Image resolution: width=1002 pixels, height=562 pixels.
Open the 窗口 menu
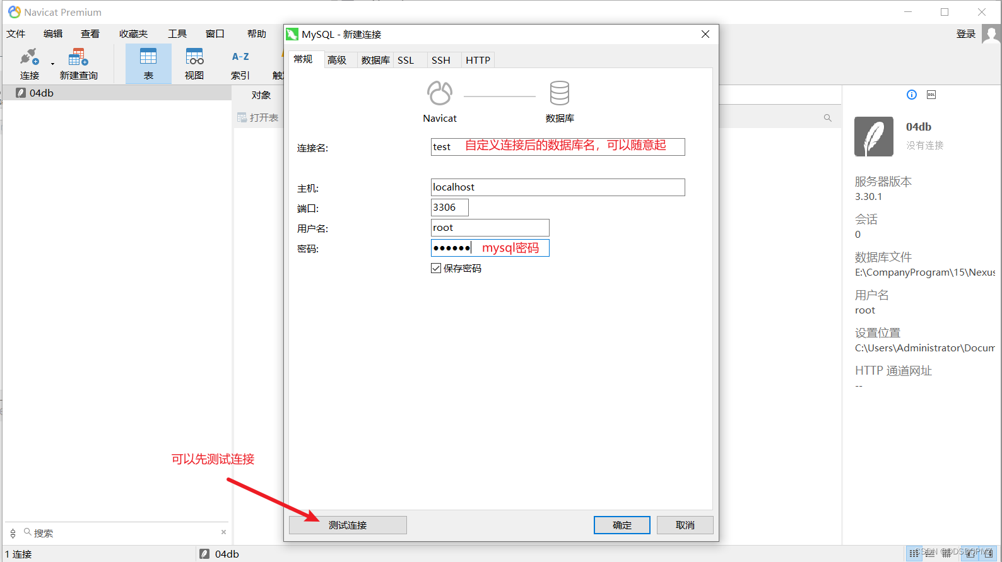215,33
